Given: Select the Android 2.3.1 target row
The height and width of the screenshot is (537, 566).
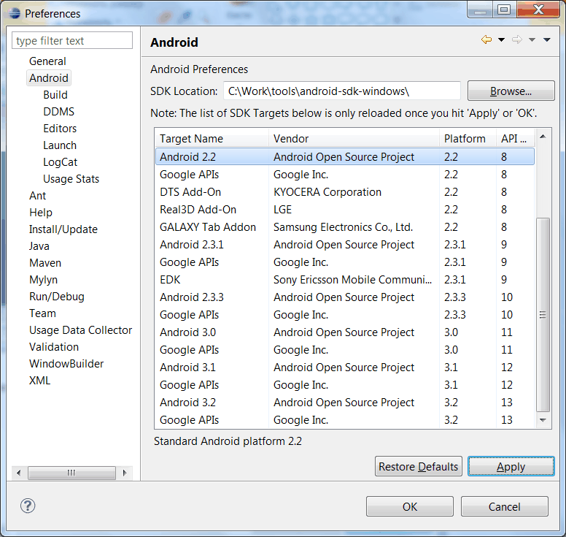Looking at the screenshot, I should pos(345,245).
